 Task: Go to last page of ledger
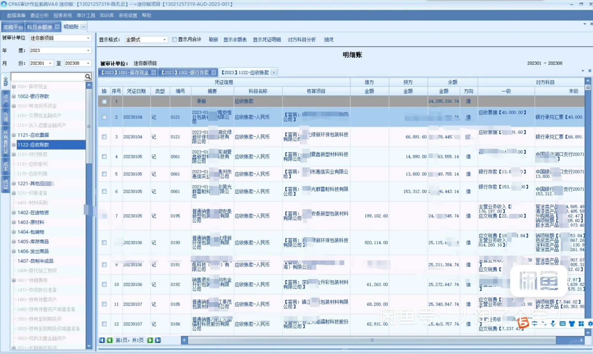tap(158, 340)
